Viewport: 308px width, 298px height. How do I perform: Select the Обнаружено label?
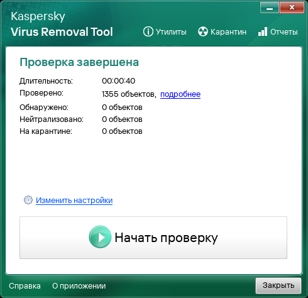(44, 108)
